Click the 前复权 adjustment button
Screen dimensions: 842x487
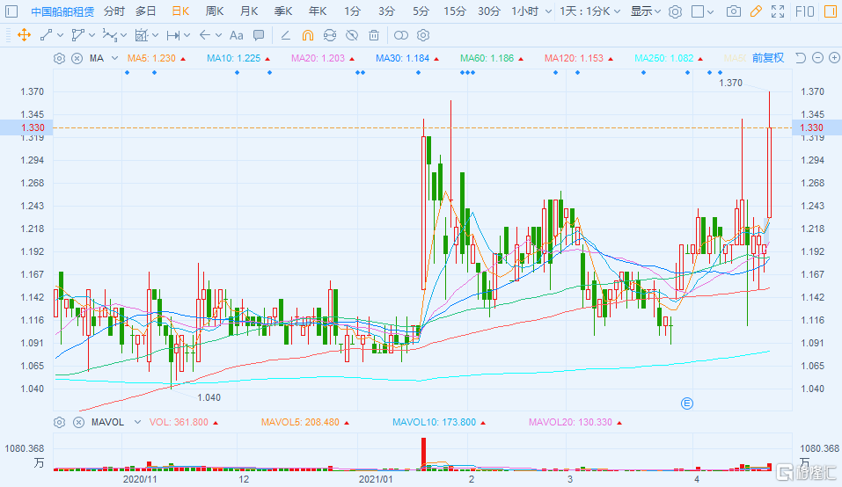coord(767,58)
